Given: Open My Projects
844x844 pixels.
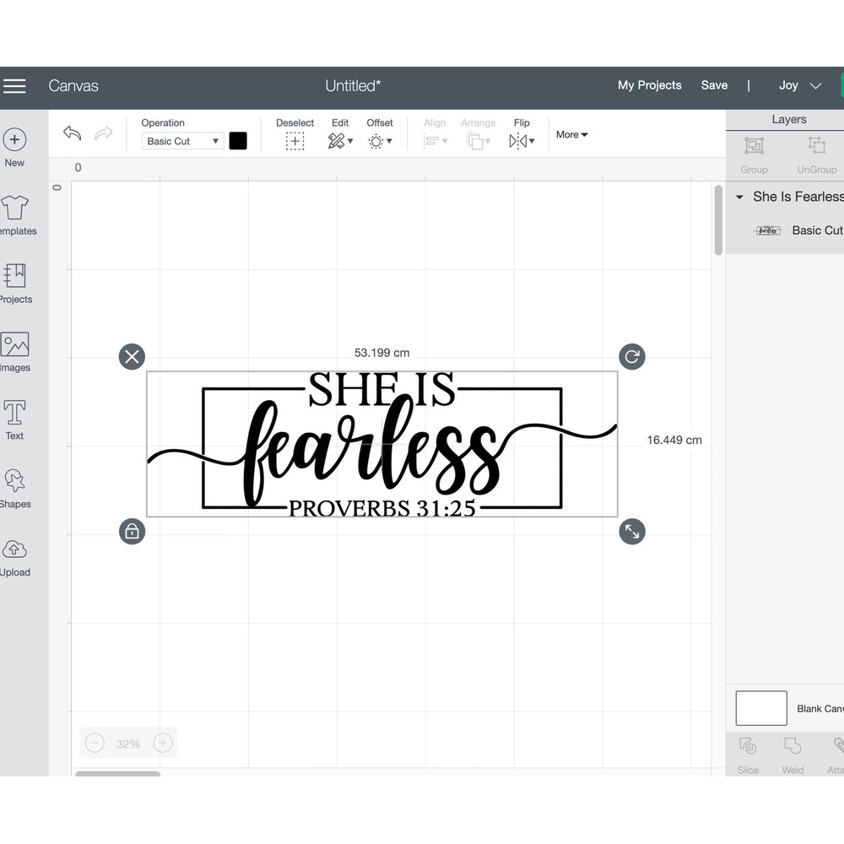Looking at the screenshot, I should [x=649, y=85].
